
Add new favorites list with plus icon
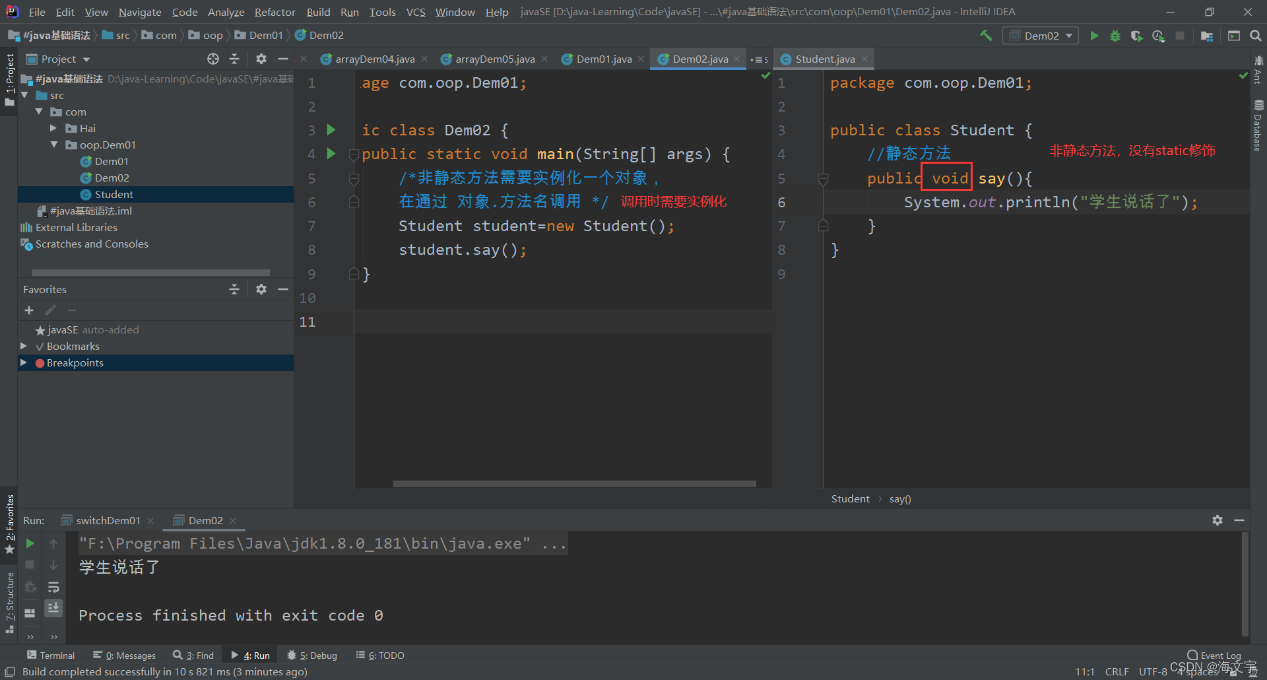pos(29,310)
